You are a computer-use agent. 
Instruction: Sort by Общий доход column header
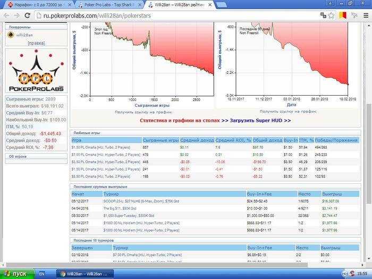267,140
